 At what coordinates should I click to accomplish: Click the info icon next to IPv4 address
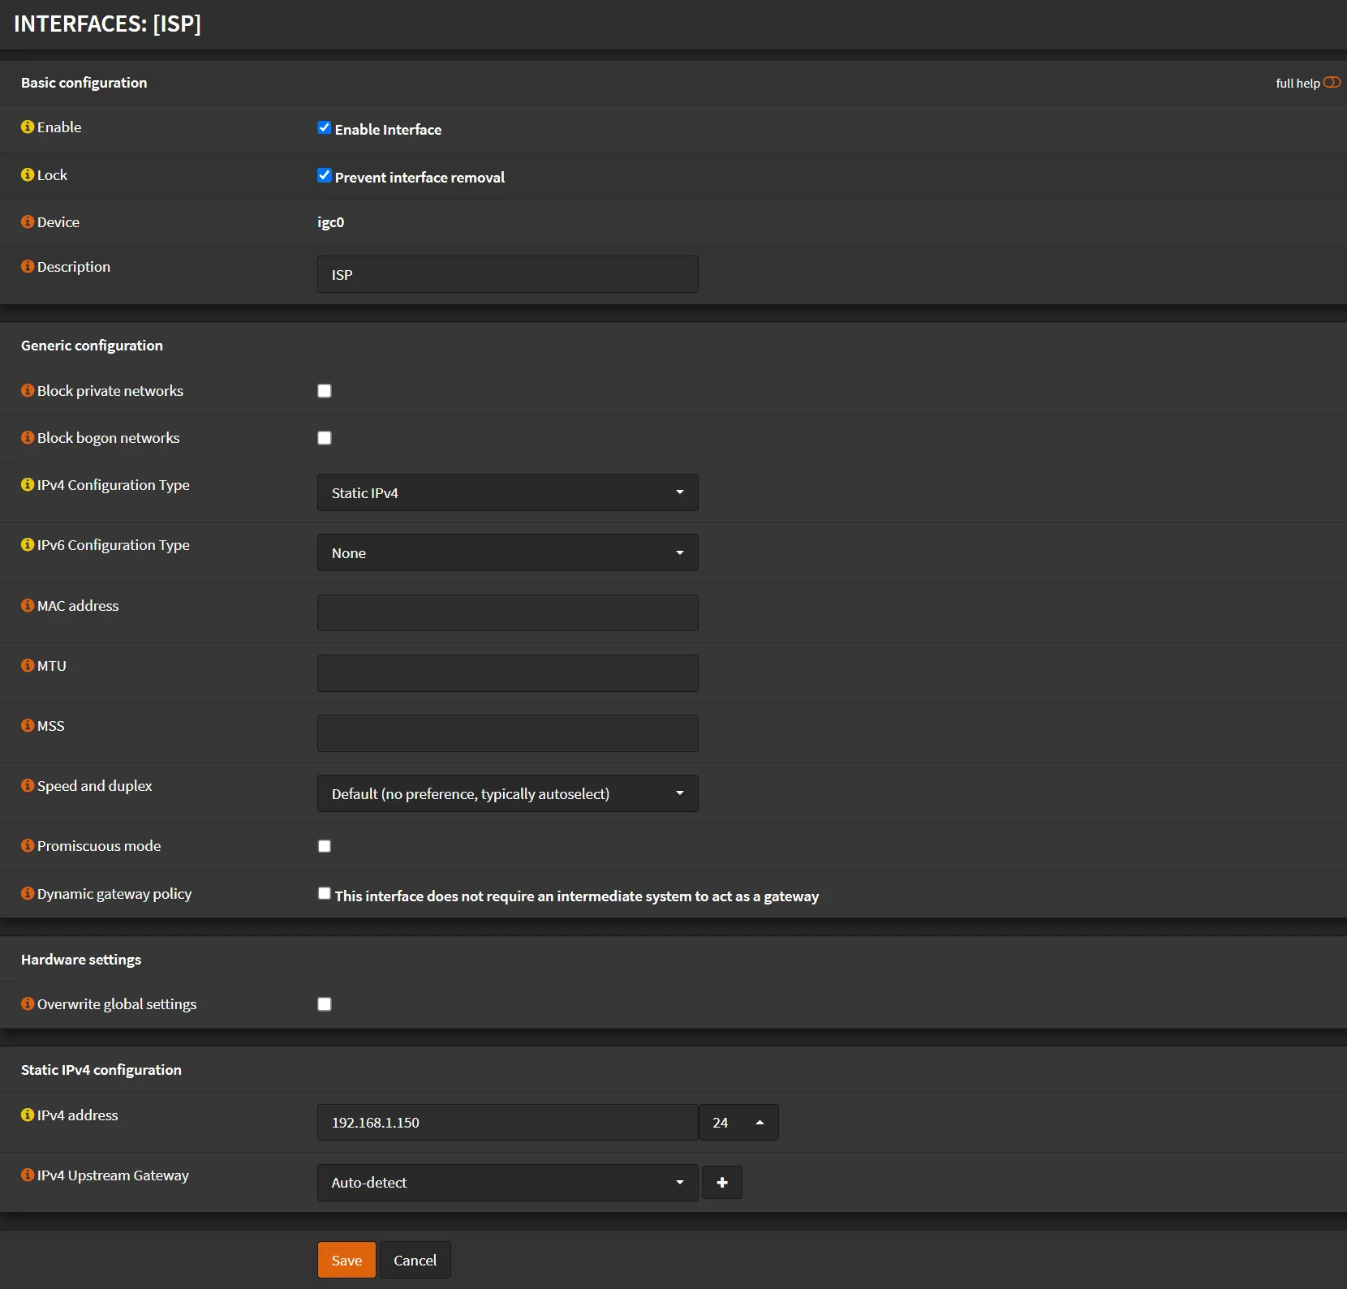tap(27, 1115)
